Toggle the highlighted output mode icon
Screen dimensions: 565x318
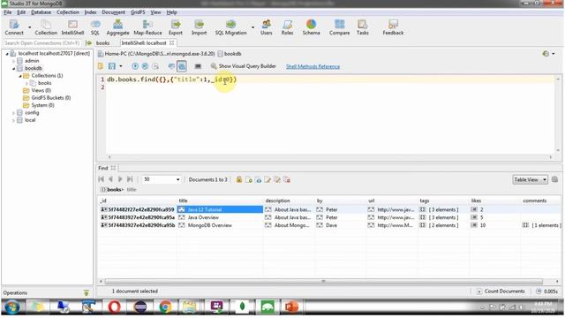pos(182,66)
